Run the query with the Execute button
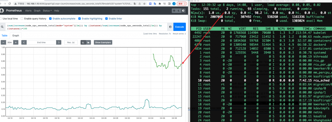 180,27
